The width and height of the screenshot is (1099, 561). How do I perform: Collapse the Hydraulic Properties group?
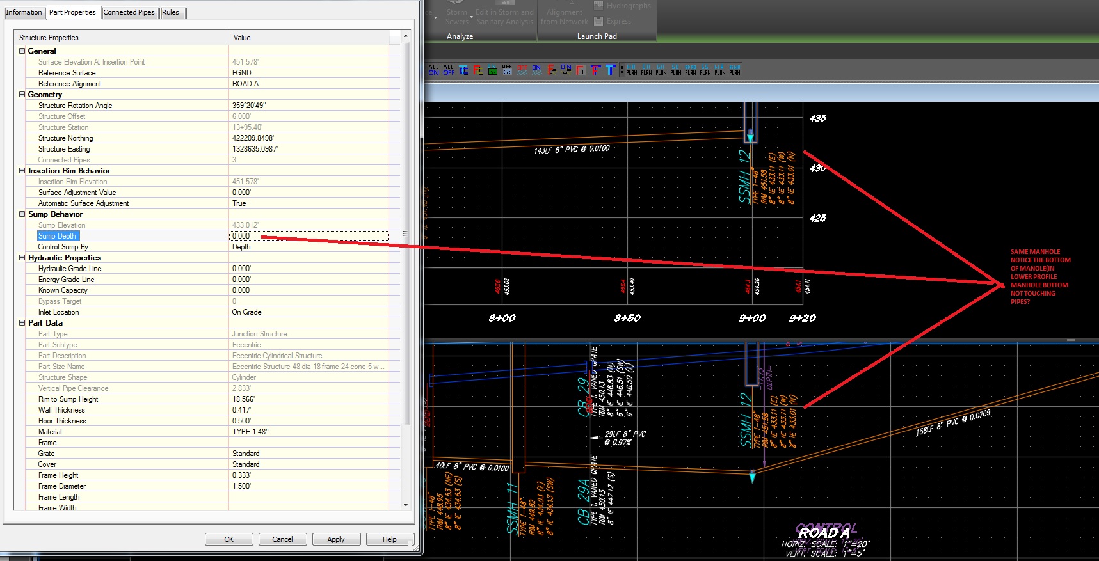[x=22, y=258]
